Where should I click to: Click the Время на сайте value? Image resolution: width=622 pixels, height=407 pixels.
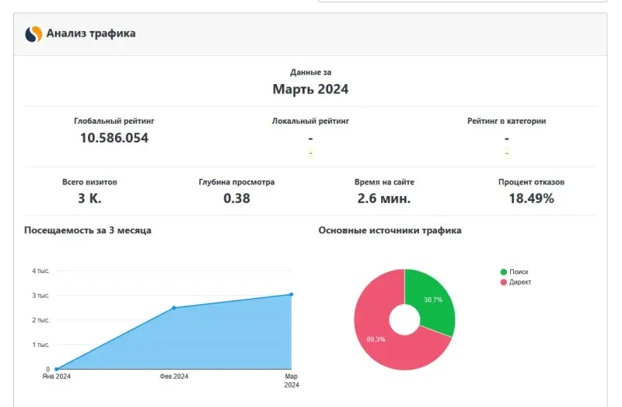[384, 198]
